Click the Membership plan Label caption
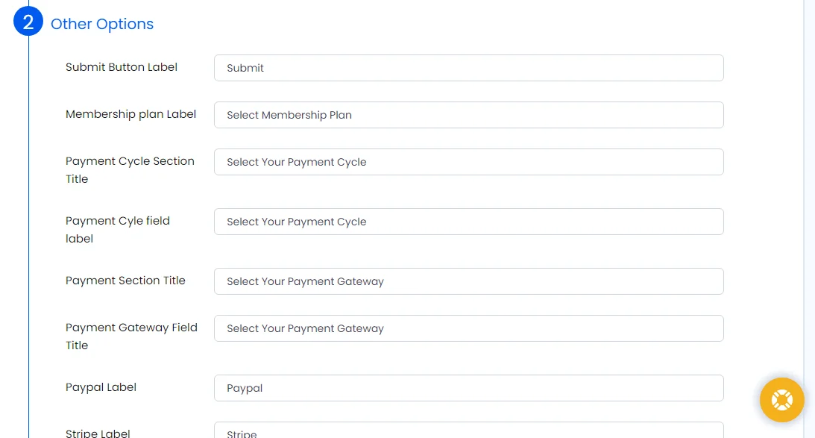 coord(131,114)
